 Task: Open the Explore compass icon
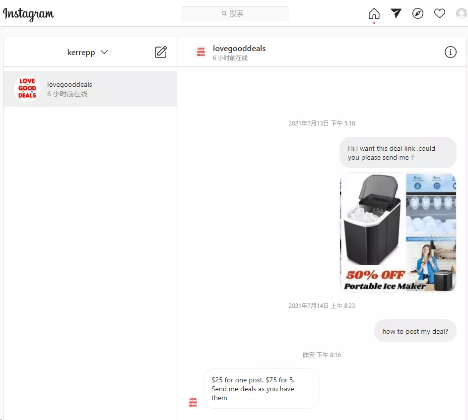417,13
